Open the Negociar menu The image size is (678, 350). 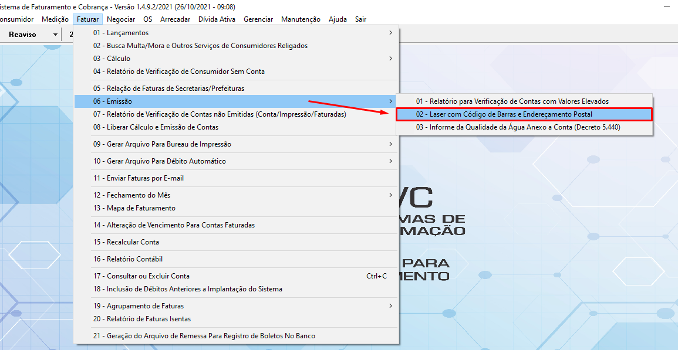click(x=121, y=19)
